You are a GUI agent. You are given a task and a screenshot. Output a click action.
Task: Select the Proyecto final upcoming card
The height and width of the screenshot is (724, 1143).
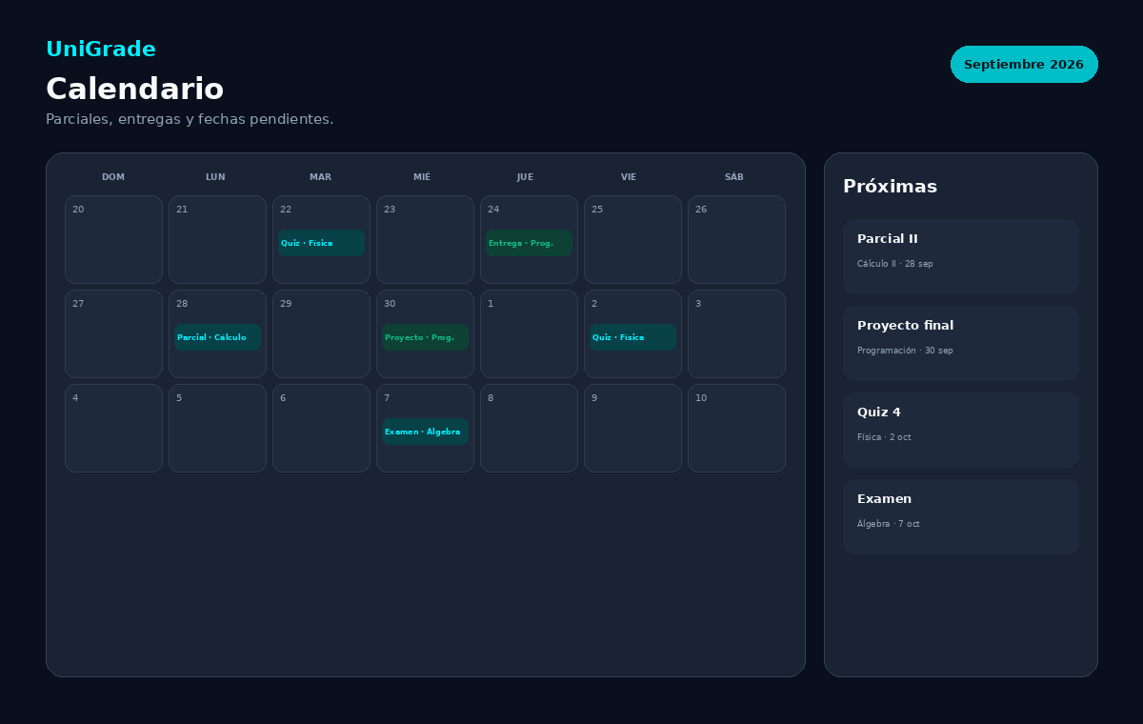(961, 343)
